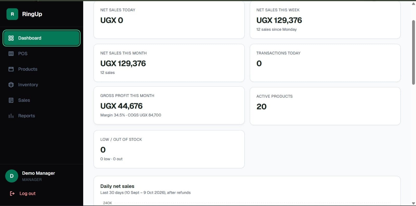Select the Net Sales Today label
Viewport: 416px width, 206px height.
[118, 10]
